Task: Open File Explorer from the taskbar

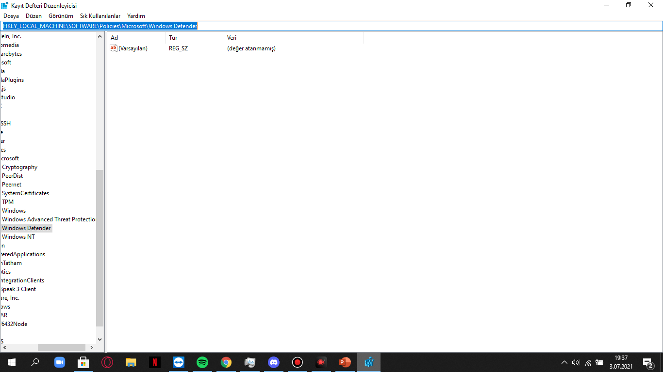Action: point(131,362)
